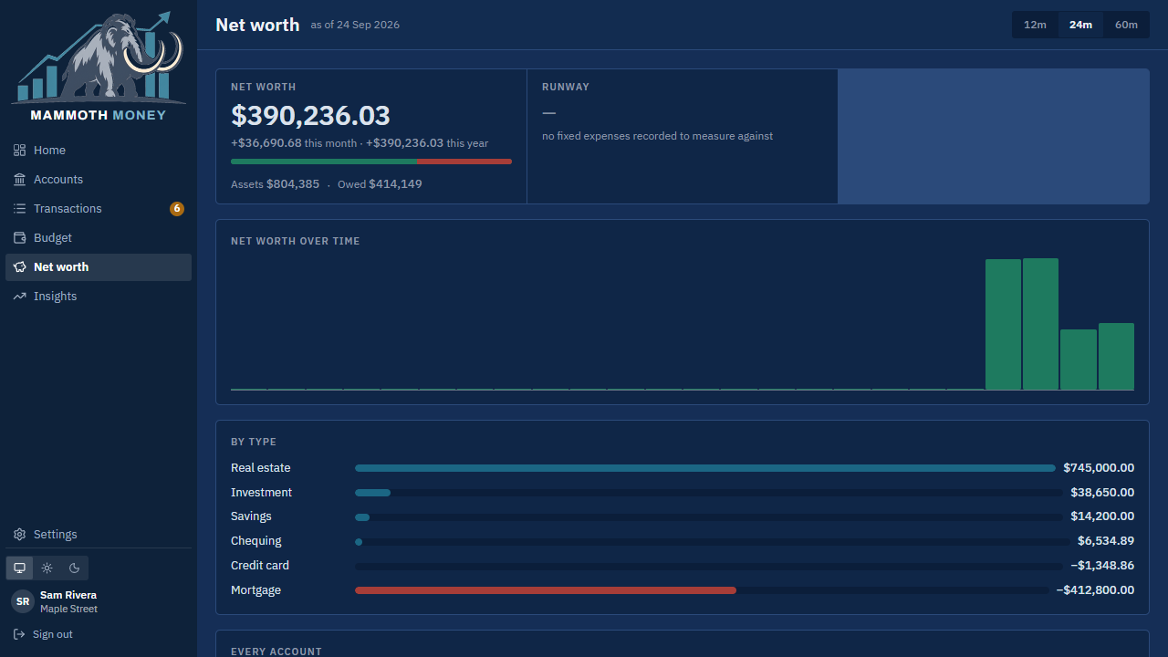Click the Investment amount $38,650.00
The width and height of the screenshot is (1168, 657).
pos(1102,493)
